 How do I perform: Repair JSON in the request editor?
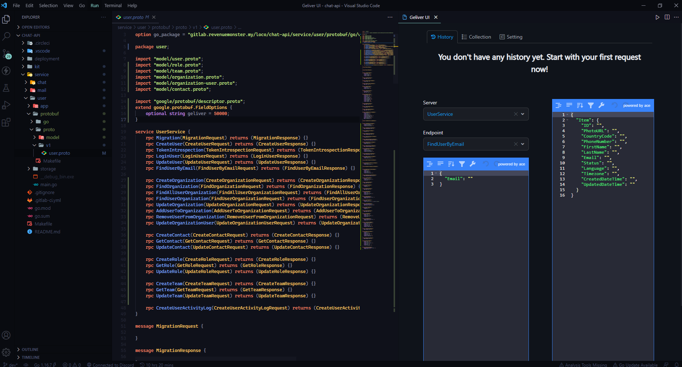(473, 164)
